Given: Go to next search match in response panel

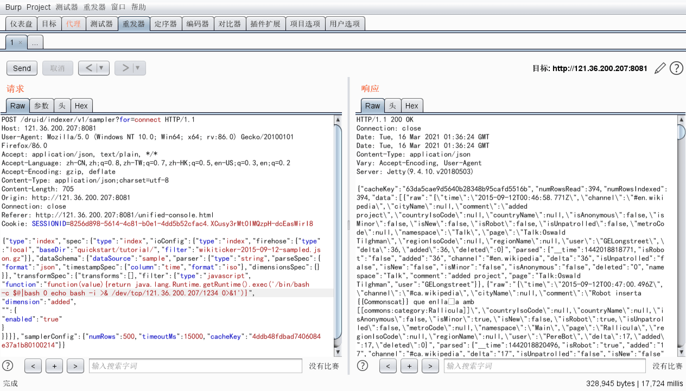Looking at the screenshot, I should [x=430, y=366].
